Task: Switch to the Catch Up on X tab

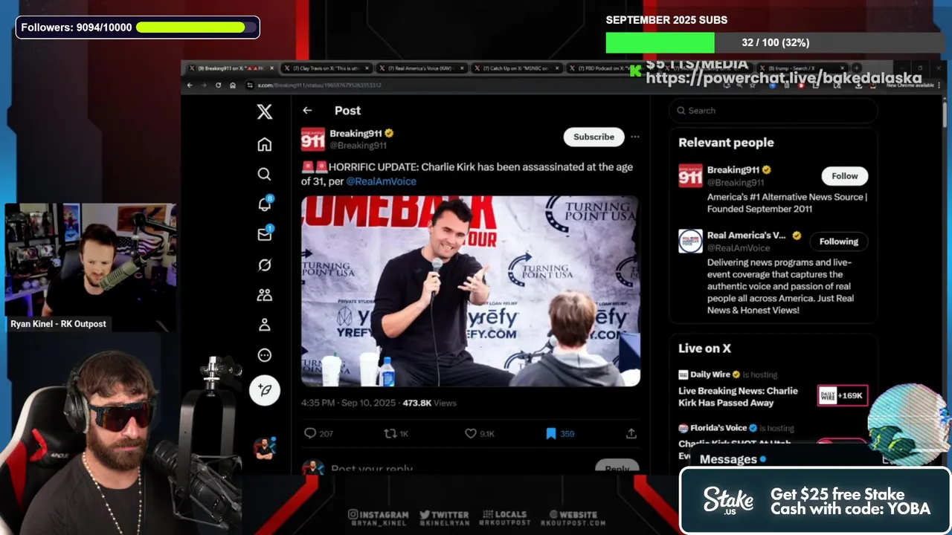Action: coord(515,68)
